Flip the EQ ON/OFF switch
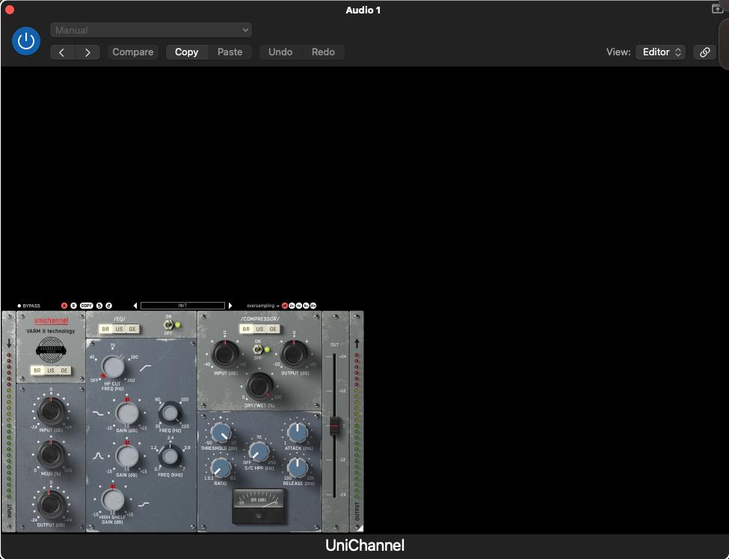729x559 pixels. [x=169, y=325]
